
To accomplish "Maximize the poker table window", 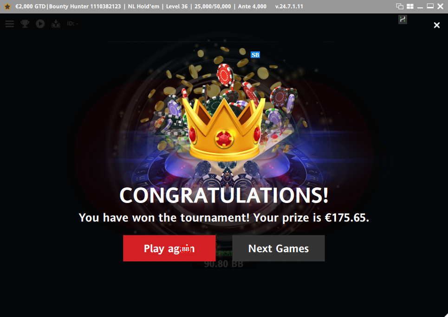I will (430, 6).
